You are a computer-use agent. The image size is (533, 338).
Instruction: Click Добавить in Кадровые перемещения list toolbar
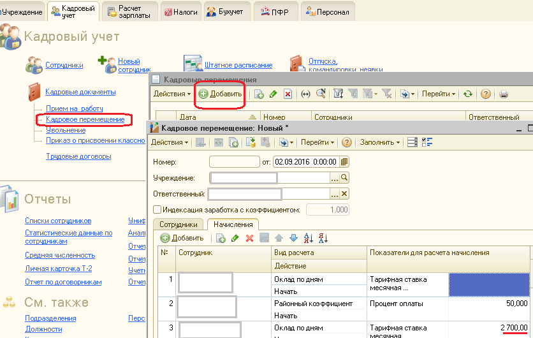click(x=220, y=94)
